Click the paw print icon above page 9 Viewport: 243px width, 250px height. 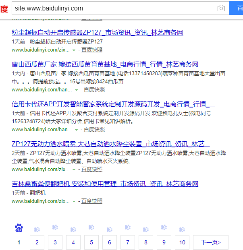164,227
